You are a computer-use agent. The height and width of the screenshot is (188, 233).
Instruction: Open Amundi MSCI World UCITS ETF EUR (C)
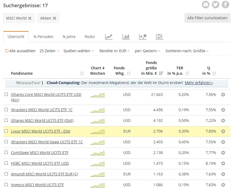[44, 174]
